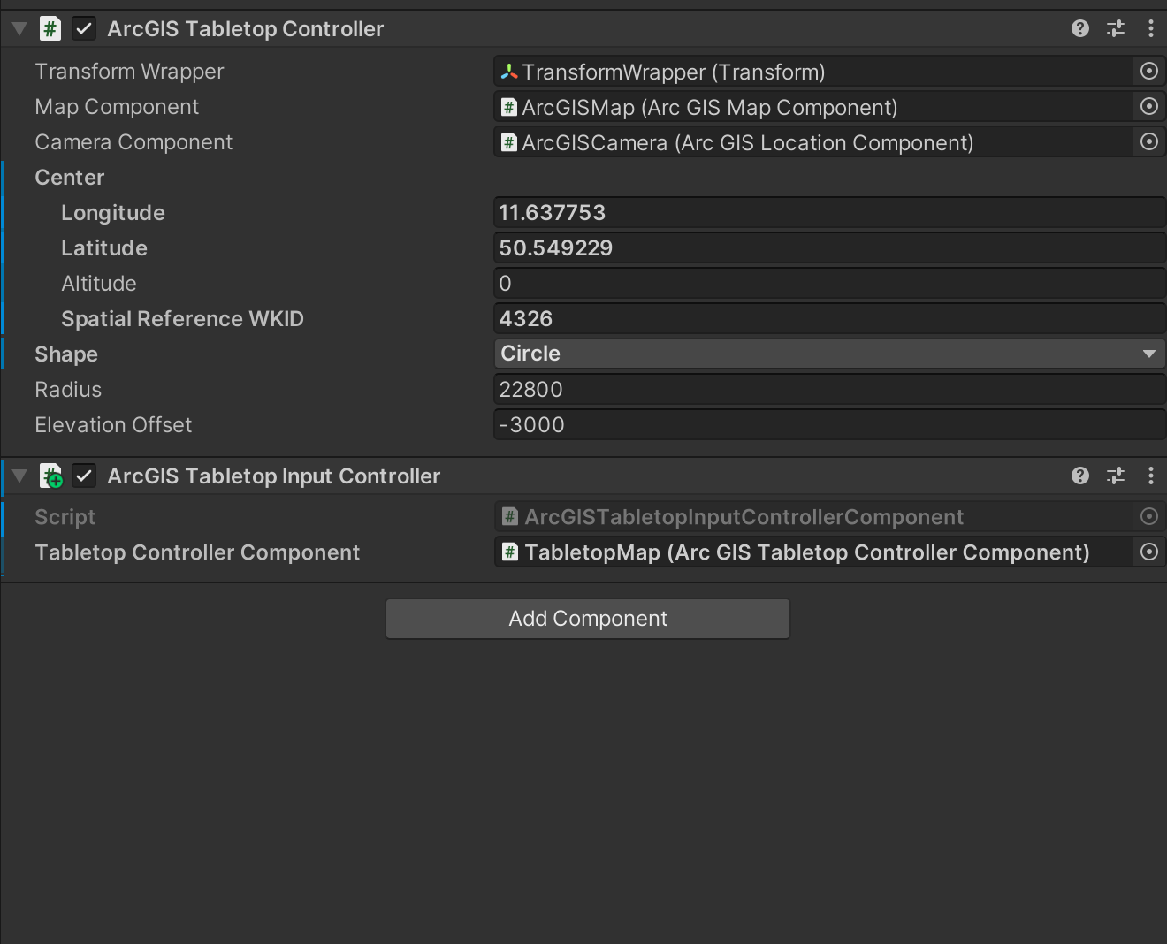The image size is (1167, 944).
Task: Open the Shape dropdown set to Circle
Action: point(829,354)
